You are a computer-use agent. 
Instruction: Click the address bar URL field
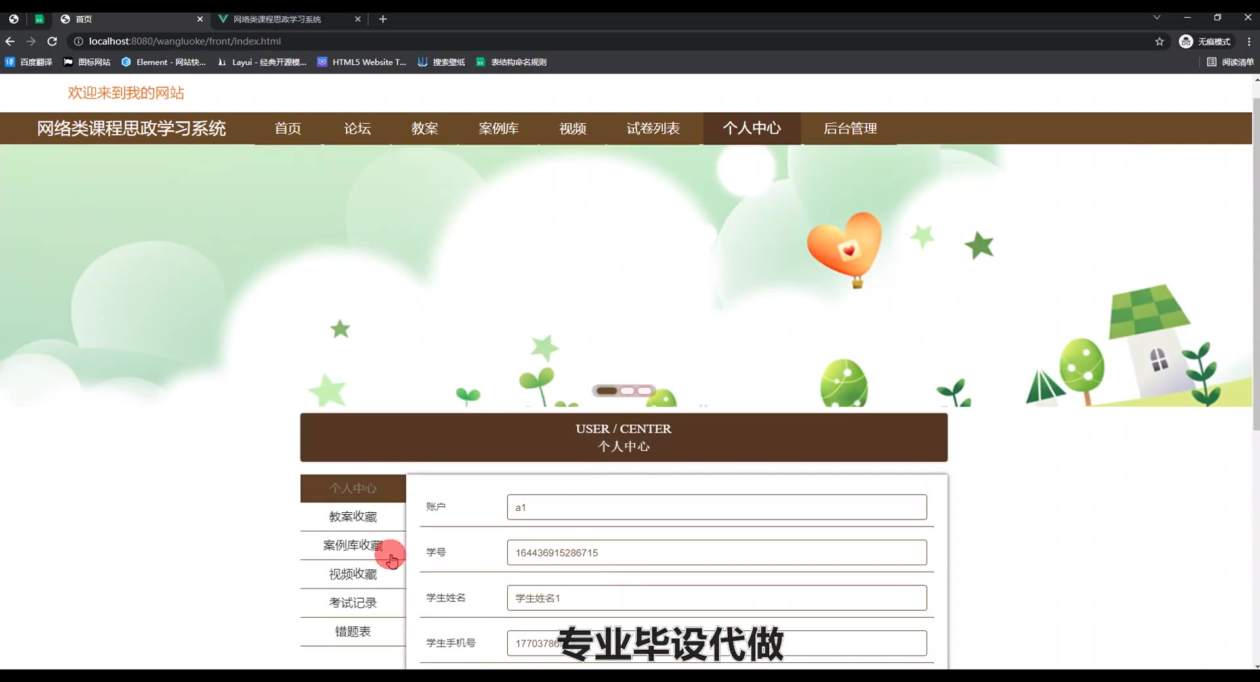(617, 41)
